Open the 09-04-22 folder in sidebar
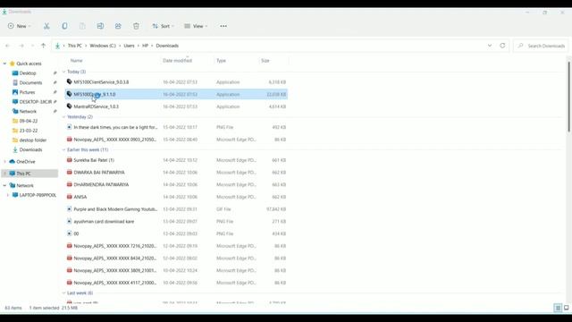Viewport: 572px width, 322px height. point(28,121)
